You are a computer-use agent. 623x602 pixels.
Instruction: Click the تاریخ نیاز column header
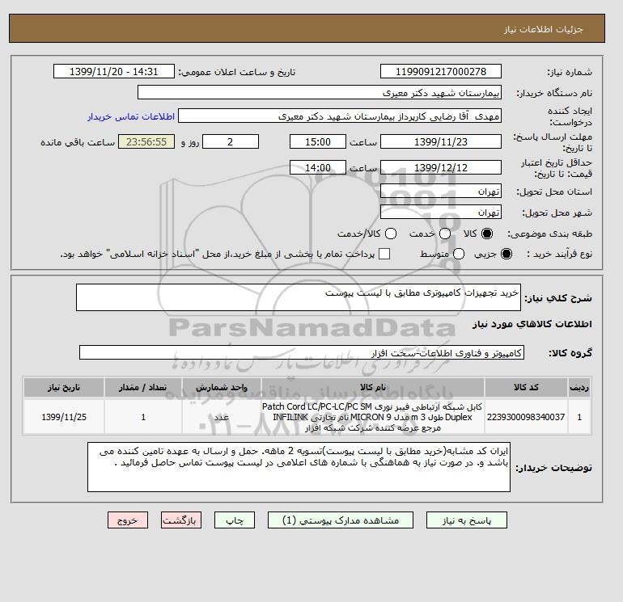point(64,387)
